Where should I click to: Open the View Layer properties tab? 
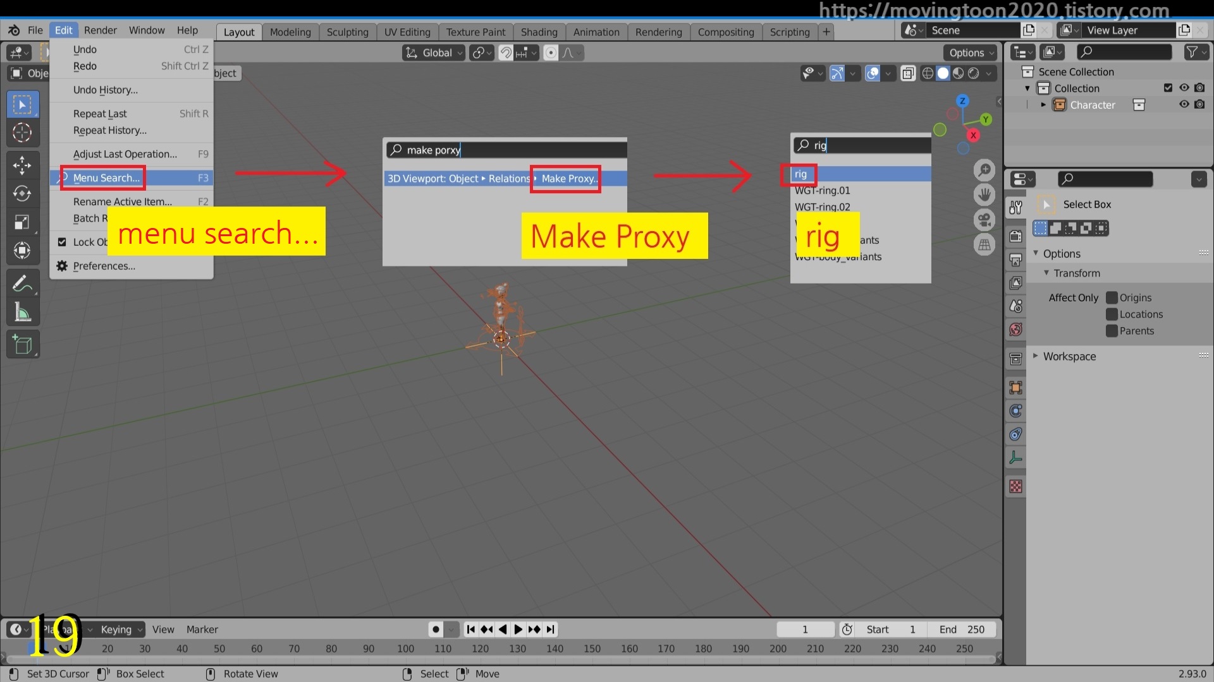tap(1015, 283)
